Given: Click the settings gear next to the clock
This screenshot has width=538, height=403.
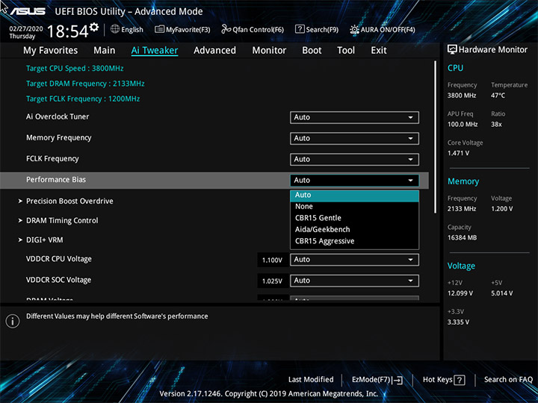Looking at the screenshot, I should (x=93, y=28).
